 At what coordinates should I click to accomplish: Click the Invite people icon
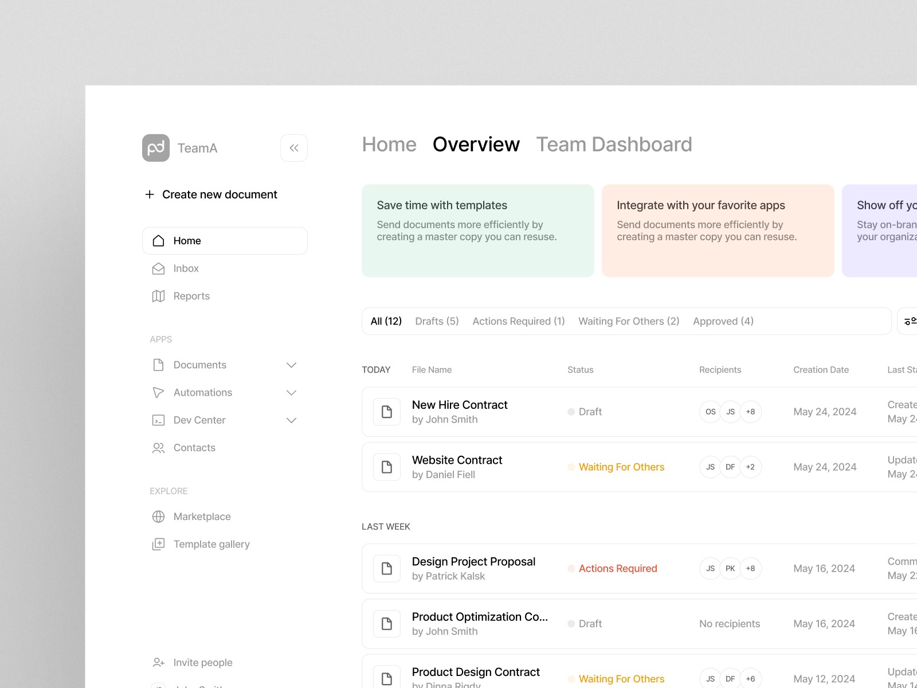tap(159, 663)
